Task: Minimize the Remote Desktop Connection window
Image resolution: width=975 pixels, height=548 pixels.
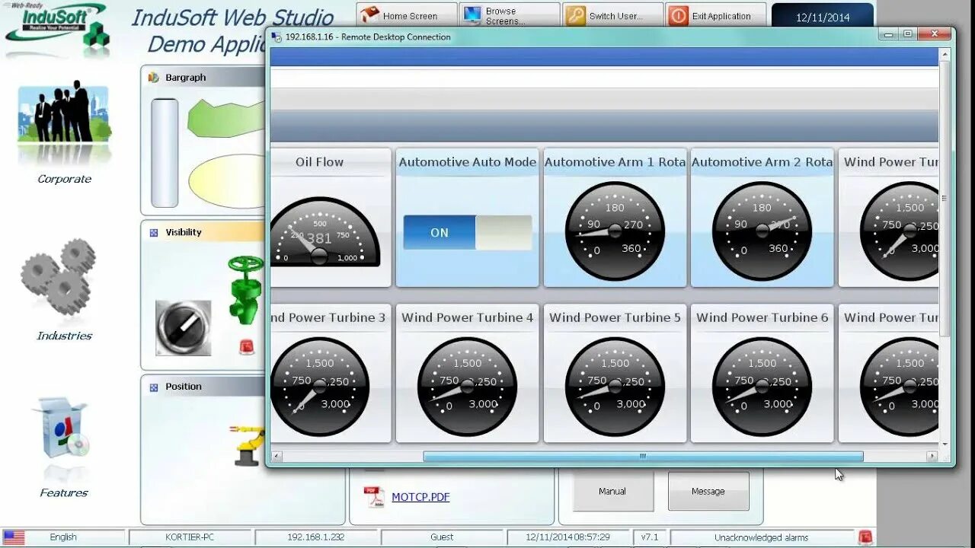Action: (888, 33)
